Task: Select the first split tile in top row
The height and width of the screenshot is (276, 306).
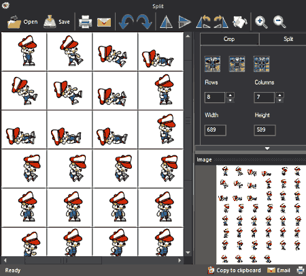Action: [24, 51]
